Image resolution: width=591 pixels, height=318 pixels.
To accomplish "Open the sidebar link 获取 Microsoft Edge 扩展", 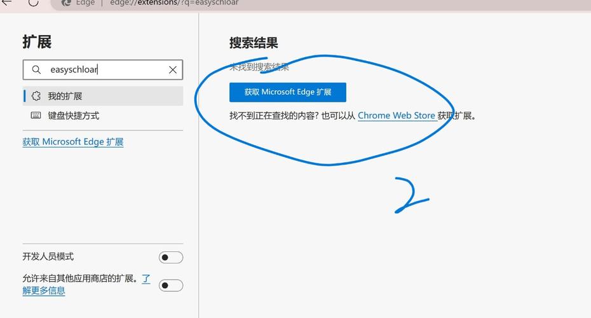I will tap(72, 142).
